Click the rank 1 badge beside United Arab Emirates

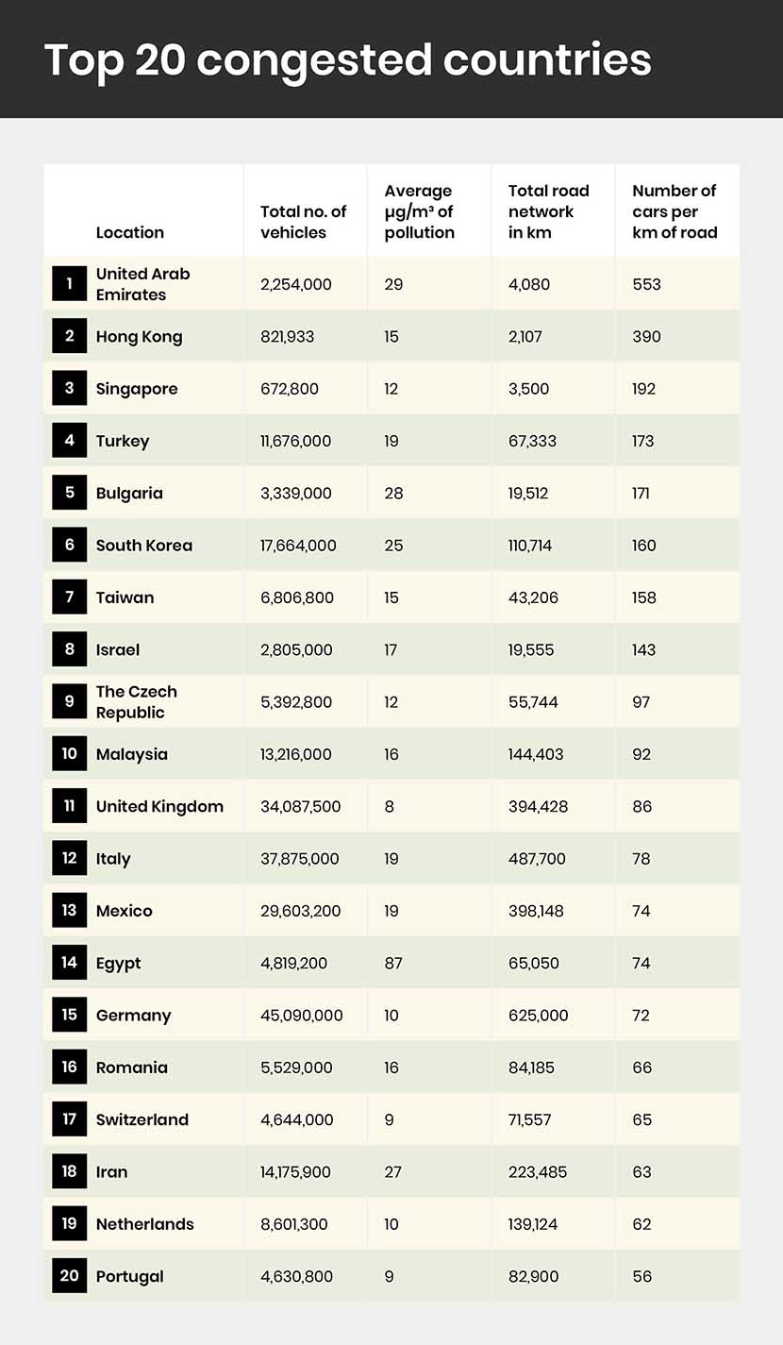tap(69, 284)
